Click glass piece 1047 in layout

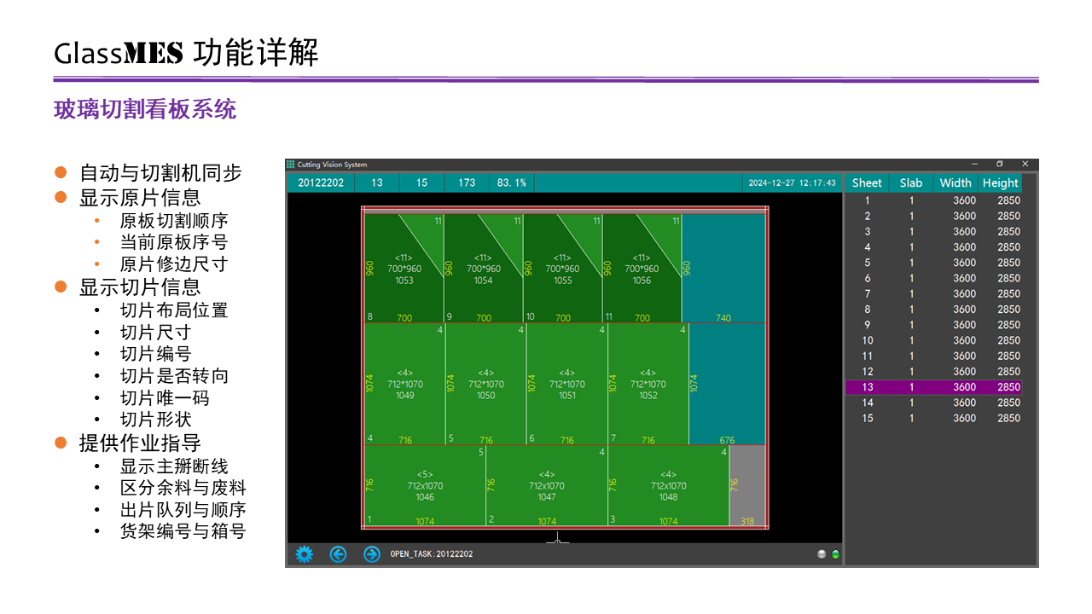(547, 485)
